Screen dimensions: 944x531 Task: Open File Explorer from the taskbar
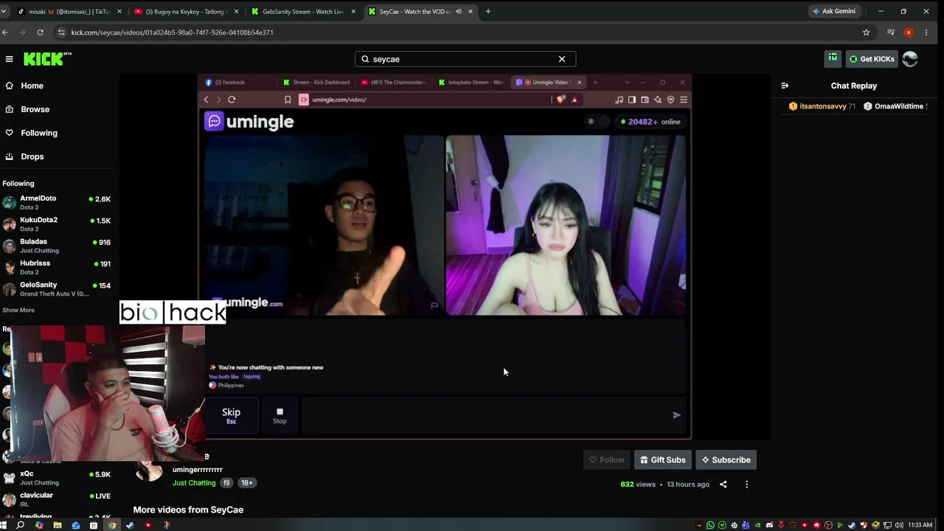coord(58,525)
